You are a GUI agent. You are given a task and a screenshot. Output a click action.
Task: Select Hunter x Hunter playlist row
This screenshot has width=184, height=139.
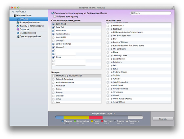tap(76, 34)
